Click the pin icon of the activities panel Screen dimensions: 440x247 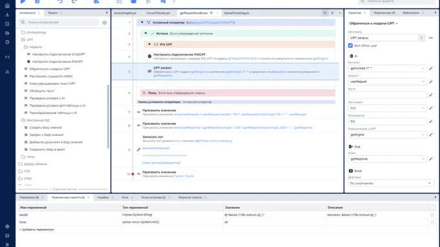pyautogui.click(x=107, y=13)
